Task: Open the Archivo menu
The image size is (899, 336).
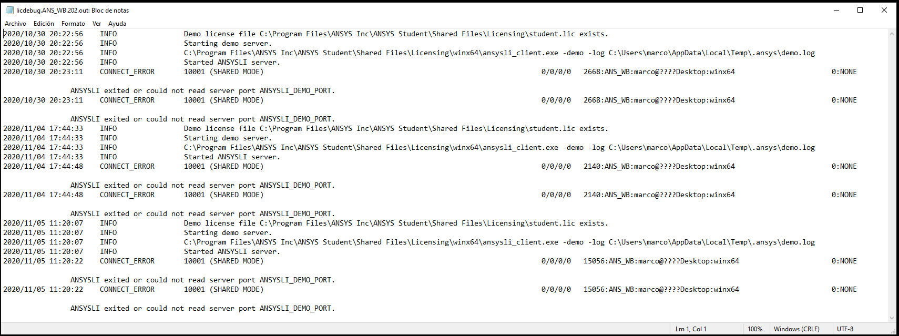Action: coord(15,24)
